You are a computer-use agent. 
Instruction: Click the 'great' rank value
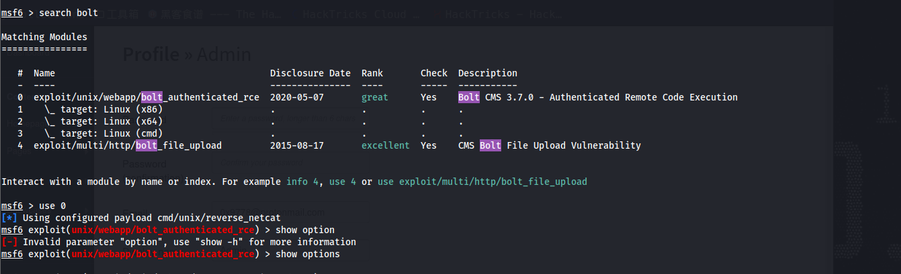point(375,98)
